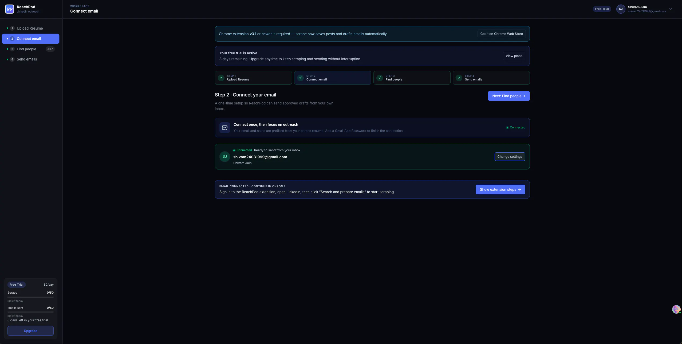Select Connect email in the sidebar

click(x=30, y=39)
